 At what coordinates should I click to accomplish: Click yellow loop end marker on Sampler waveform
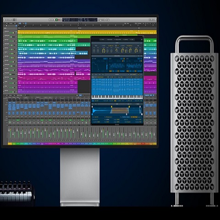[x=129, y=106]
